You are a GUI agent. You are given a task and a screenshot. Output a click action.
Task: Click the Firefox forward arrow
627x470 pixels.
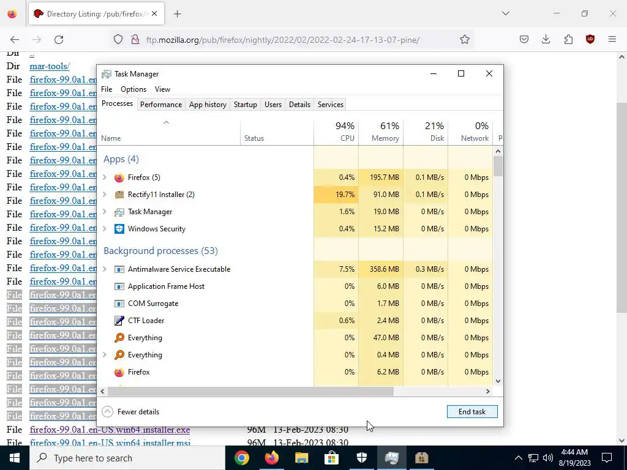[37, 40]
